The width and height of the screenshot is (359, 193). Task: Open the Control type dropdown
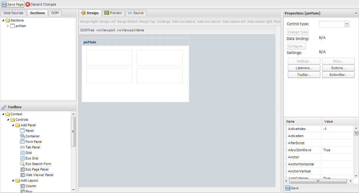pos(347,24)
